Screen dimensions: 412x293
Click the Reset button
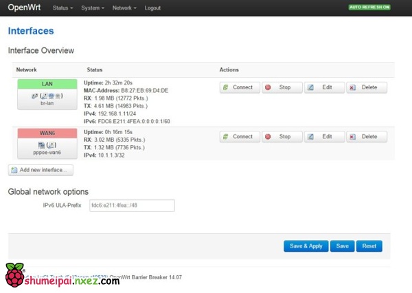tap(369, 246)
